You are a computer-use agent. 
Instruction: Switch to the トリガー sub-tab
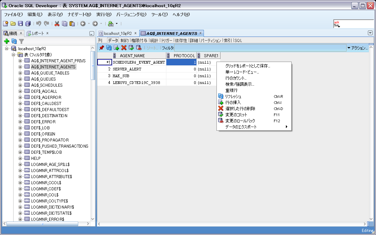pos(167,41)
